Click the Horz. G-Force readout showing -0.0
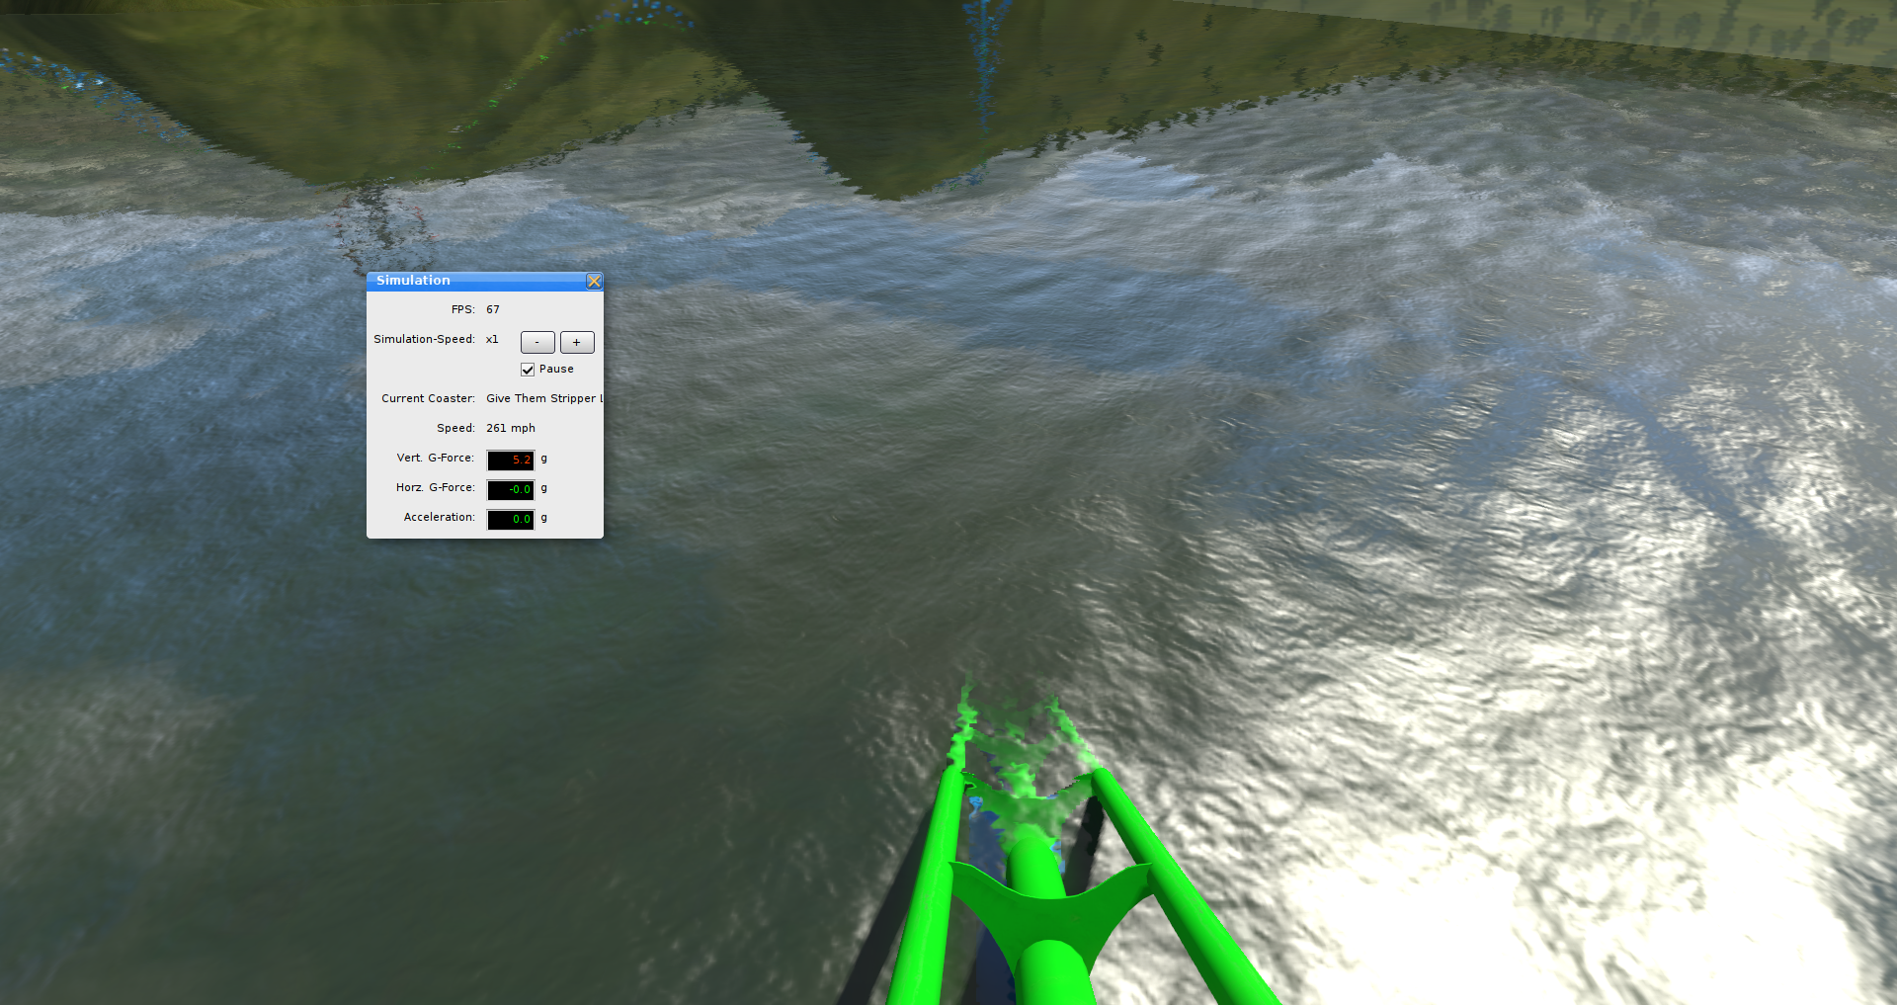This screenshot has height=1005, width=1897. coord(511,490)
